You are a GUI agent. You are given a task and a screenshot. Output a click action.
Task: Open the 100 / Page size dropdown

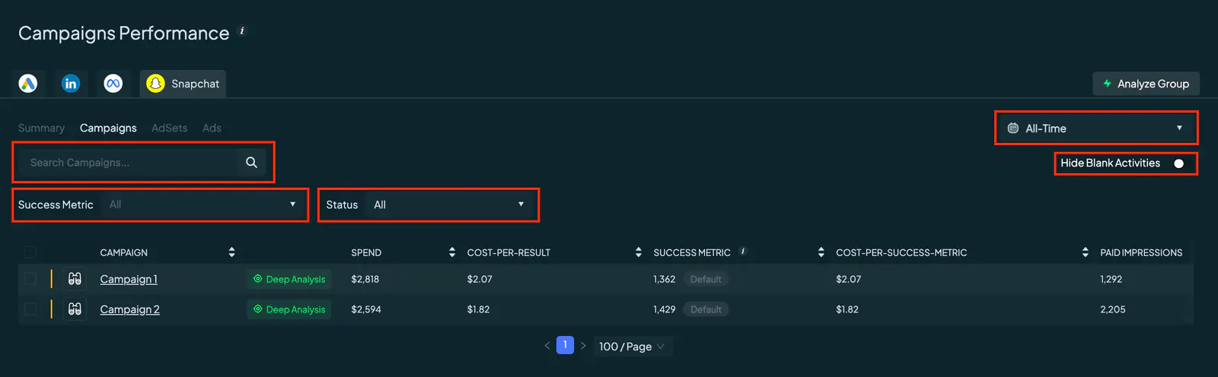[x=632, y=347]
